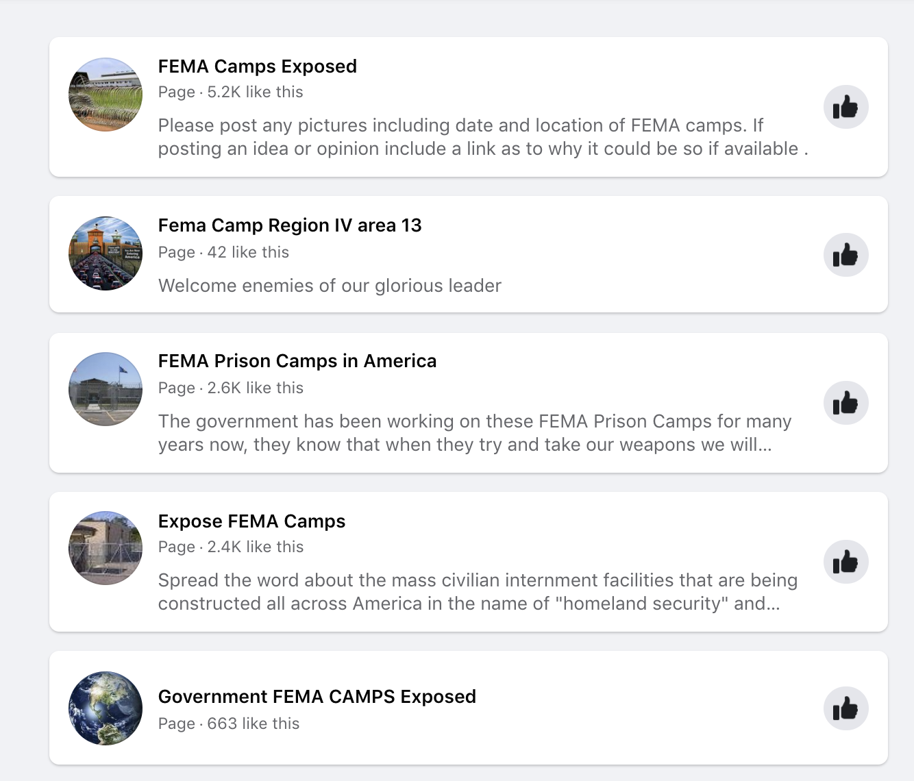Open Fema Camp Region IV area 13 title
The width and height of the screenshot is (914, 781).
click(290, 225)
